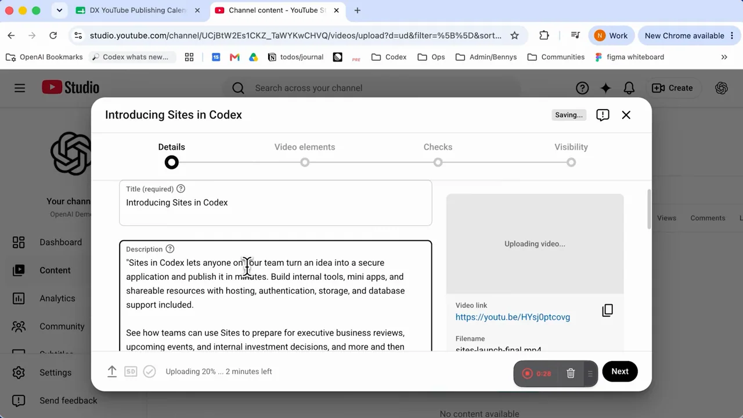The image size is (743, 418).
Task: Open the figma whiteboard bookmark
Action: (x=629, y=57)
